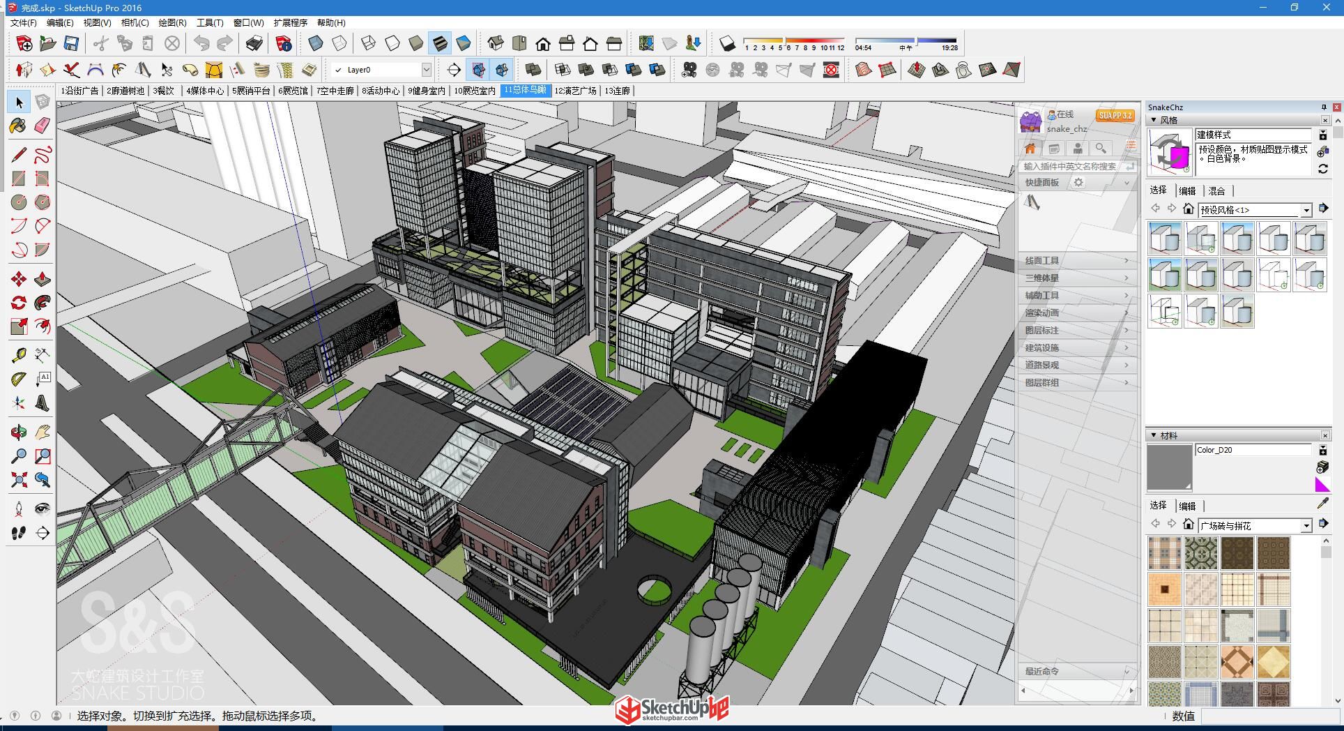
Task: Activate the Push/Pull tool
Action: point(43,280)
